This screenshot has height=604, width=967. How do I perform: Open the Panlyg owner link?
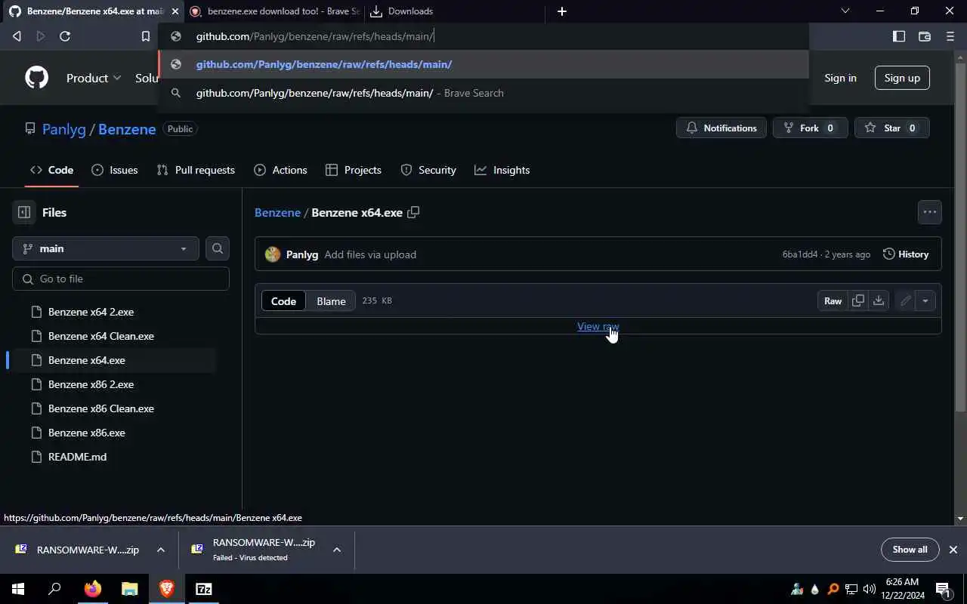(64, 129)
